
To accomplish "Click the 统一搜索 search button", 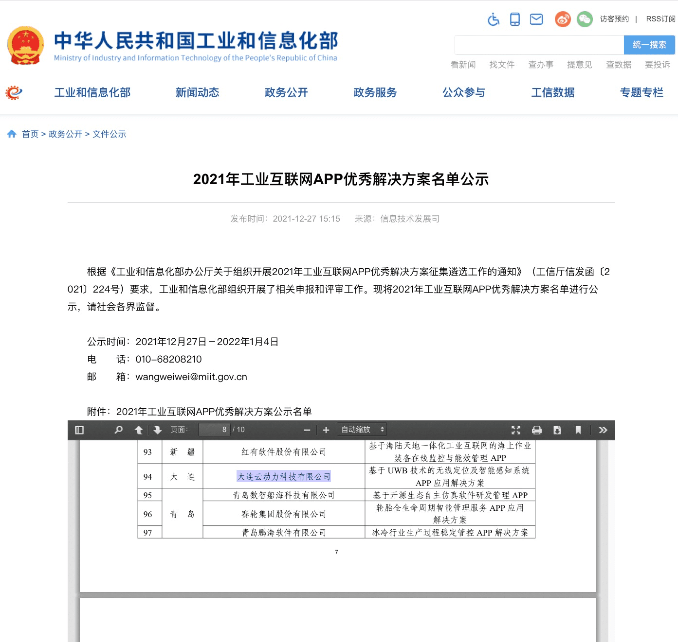I will click(649, 44).
